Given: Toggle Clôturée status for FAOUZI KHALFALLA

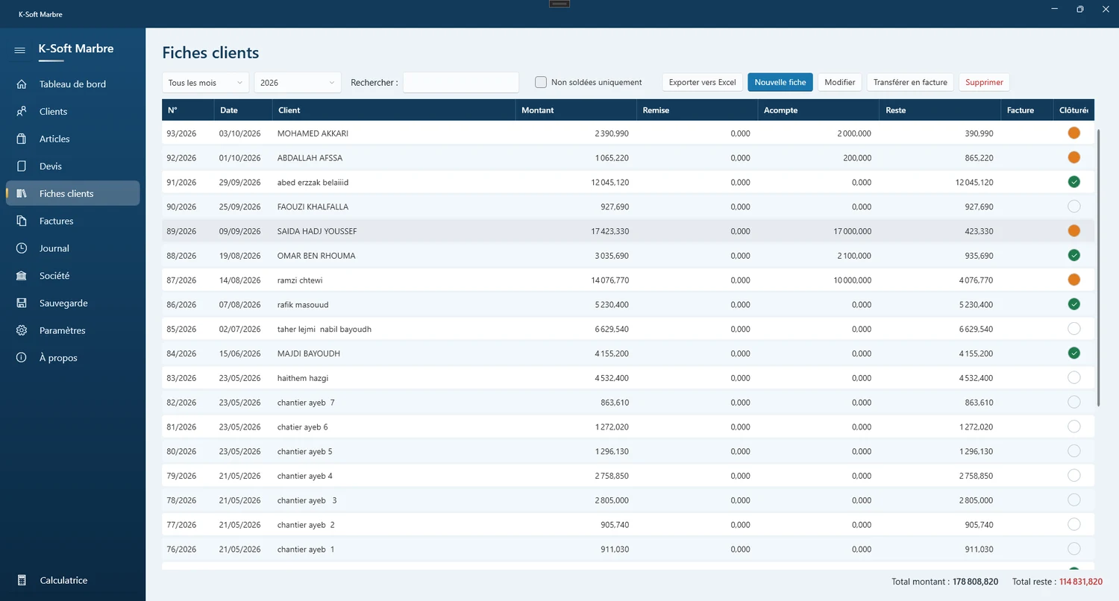Looking at the screenshot, I should point(1073,207).
